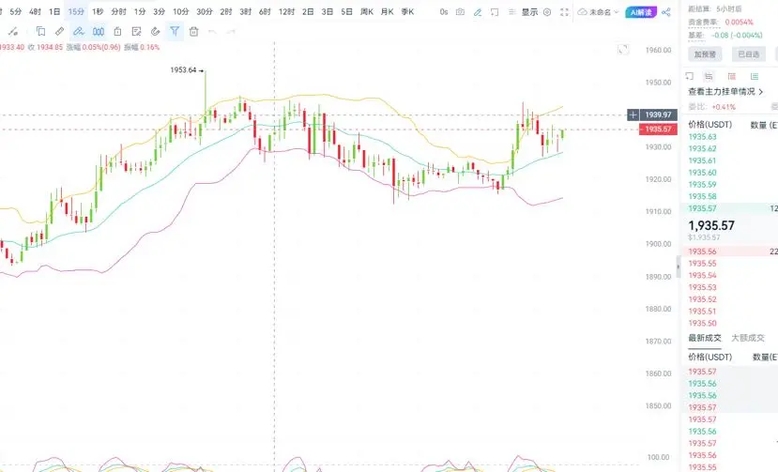Viewport: 778px width, 472px height.
Task: Select the 5分 timeframe
Action: [15, 11]
